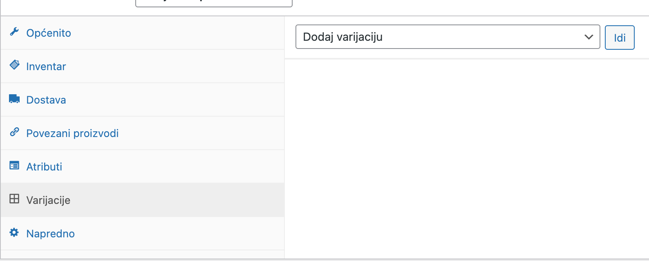Open the Varijacije tab

coord(48,200)
